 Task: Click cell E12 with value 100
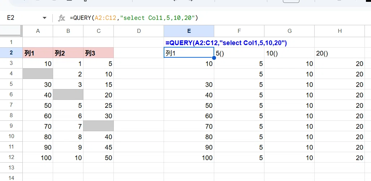click(189, 157)
